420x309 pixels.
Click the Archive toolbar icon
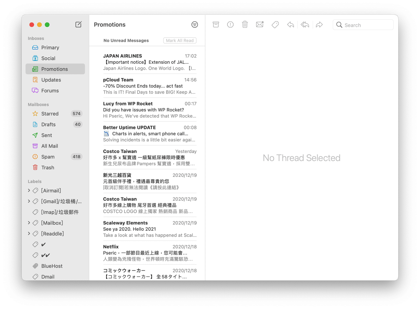pyautogui.click(x=216, y=25)
